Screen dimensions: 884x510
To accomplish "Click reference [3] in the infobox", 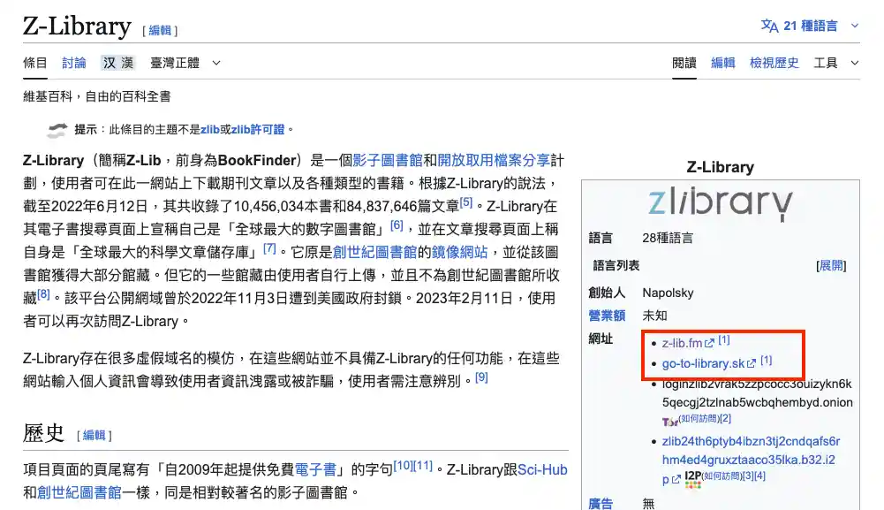I will tap(748, 476).
